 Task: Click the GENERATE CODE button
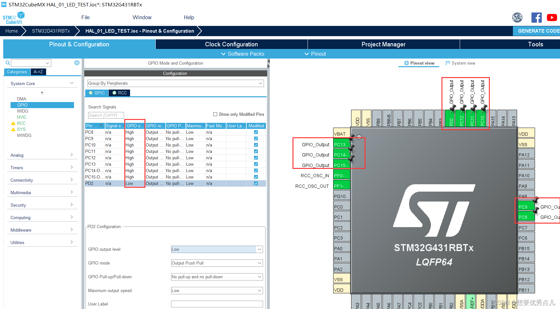click(x=537, y=31)
